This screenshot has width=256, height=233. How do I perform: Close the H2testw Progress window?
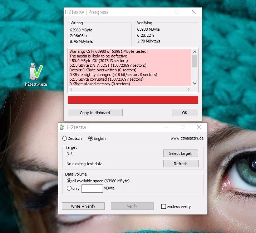click(x=194, y=12)
